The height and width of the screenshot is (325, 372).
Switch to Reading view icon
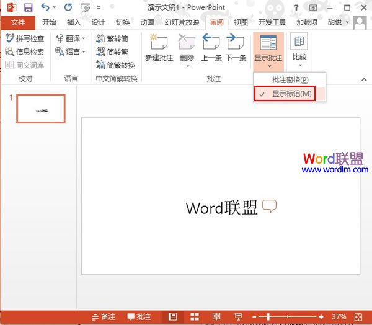click(216, 317)
